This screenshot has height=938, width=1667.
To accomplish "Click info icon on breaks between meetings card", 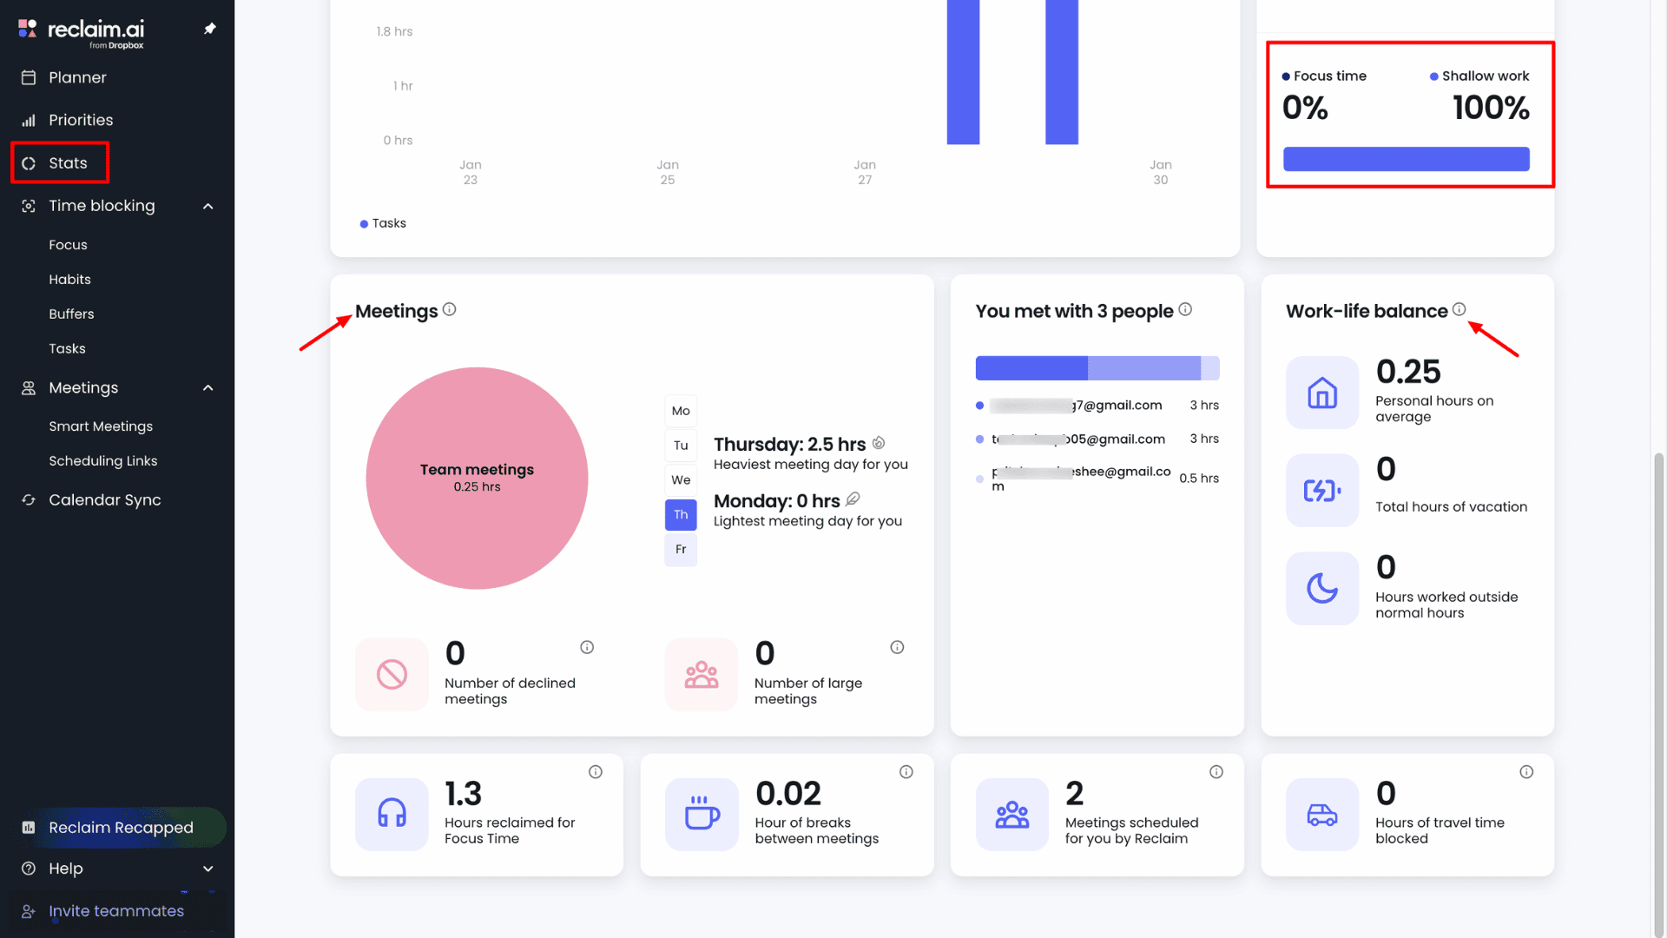I will [906, 772].
